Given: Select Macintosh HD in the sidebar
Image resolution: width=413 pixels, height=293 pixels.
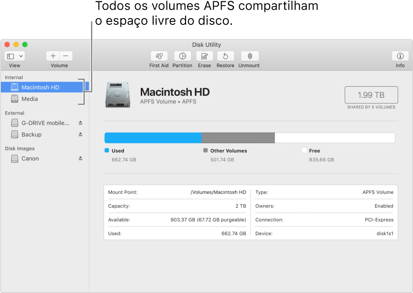Looking at the screenshot, I should click(x=40, y=87).
